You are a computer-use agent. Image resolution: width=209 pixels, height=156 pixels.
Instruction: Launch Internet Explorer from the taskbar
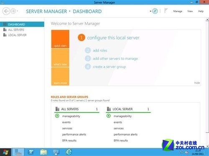(69, 152)
